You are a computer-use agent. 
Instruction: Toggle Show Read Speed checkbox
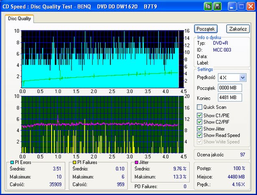tap(199, 135)
